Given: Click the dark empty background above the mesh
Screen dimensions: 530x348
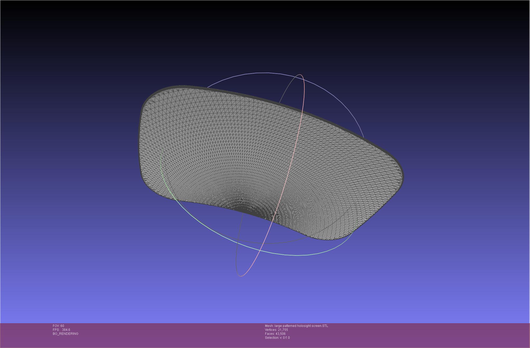Looking at the screenshot, I should click(264, 32).
